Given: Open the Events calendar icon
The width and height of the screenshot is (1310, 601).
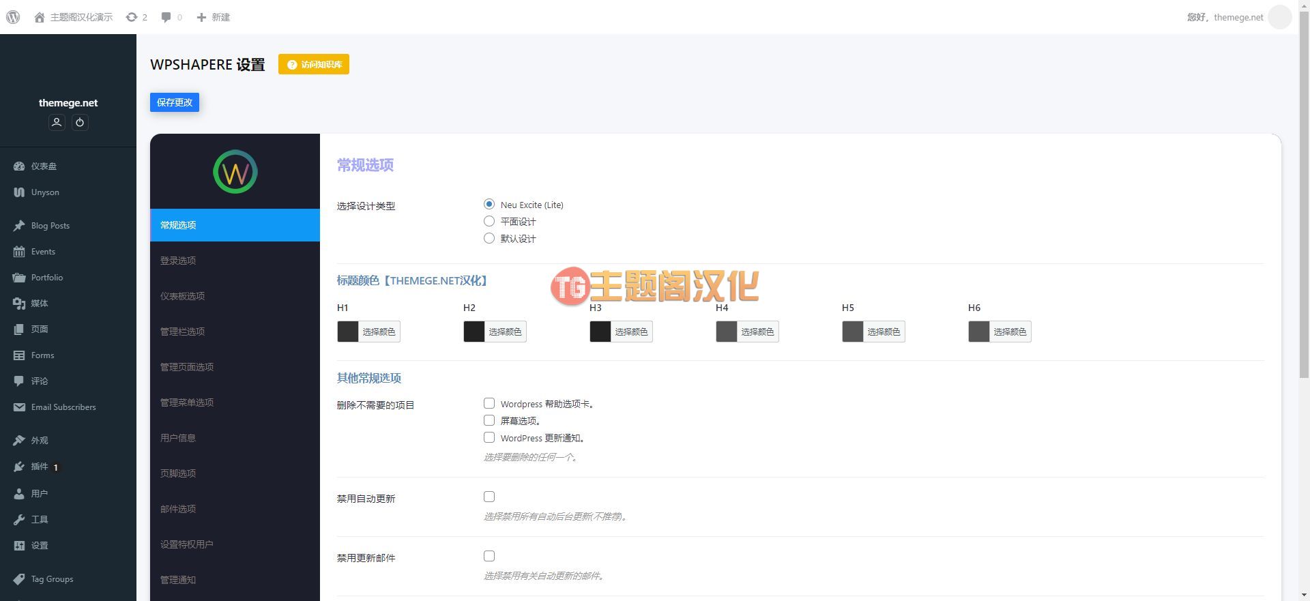Looking at the screenshot, I should click(x=19, y=252).
